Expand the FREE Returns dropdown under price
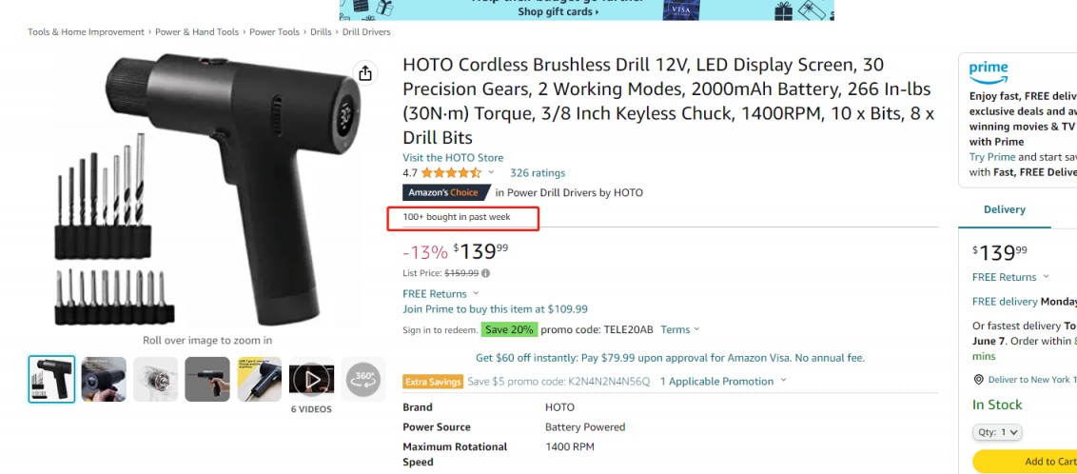1077x474 pixels. [x=476, y=293]
